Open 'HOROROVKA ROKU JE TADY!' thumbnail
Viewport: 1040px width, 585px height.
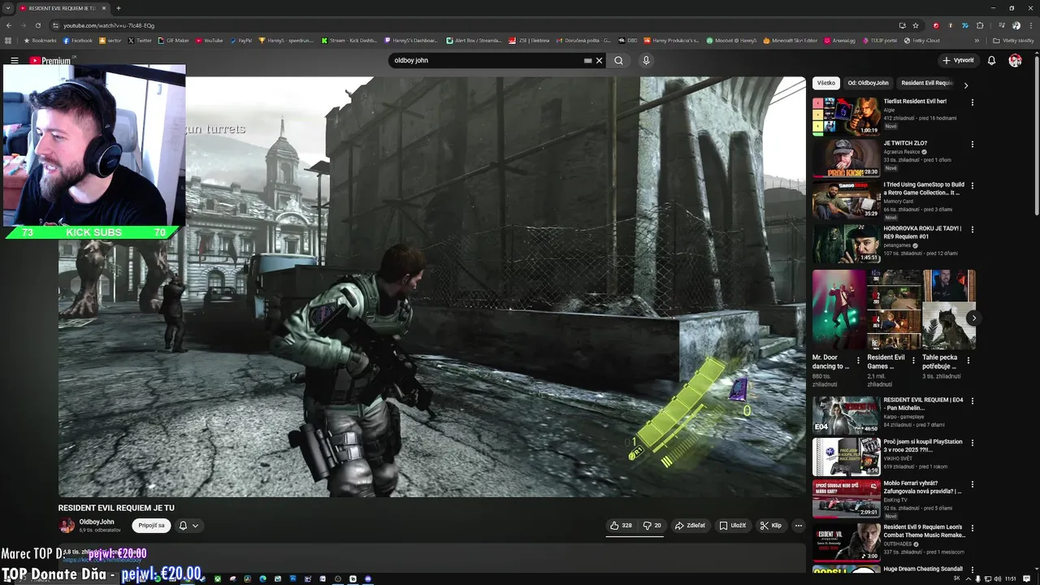point(846,243)
